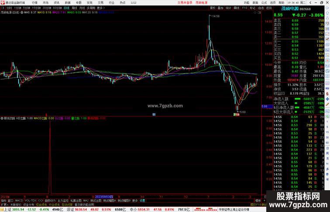
Task: Open F10 company info
Action: [244, 8]
